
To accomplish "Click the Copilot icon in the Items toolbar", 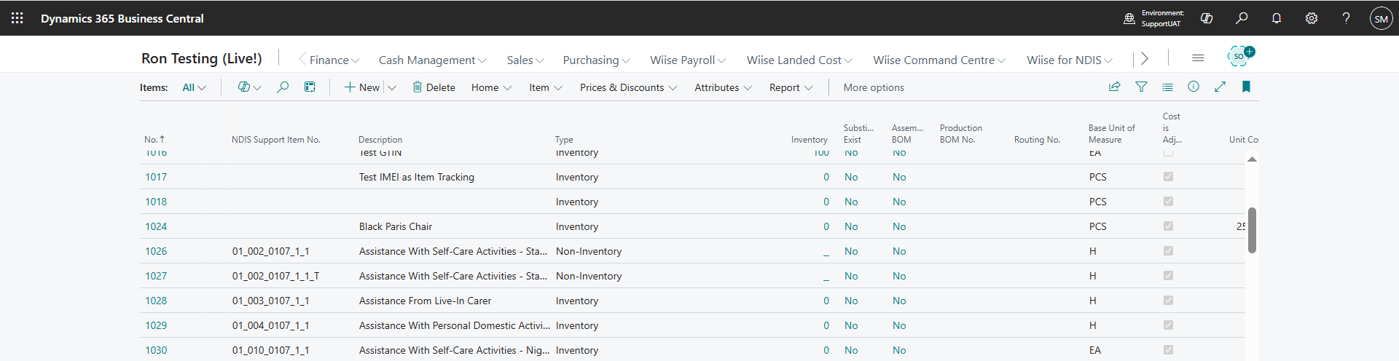I will (x=243, y=87).
